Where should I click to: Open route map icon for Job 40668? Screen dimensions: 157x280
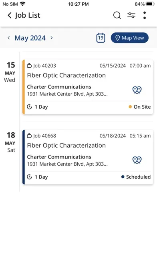[137, 160]
